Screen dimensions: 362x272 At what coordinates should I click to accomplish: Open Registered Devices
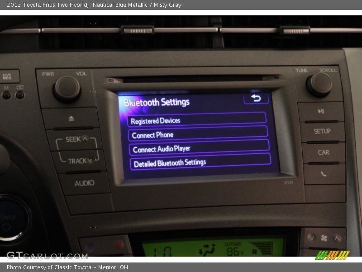[197, 120]
